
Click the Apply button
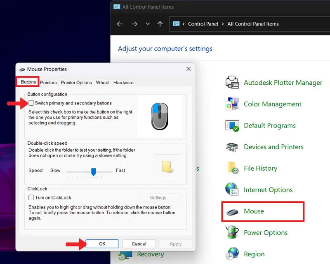pos(176,244)
